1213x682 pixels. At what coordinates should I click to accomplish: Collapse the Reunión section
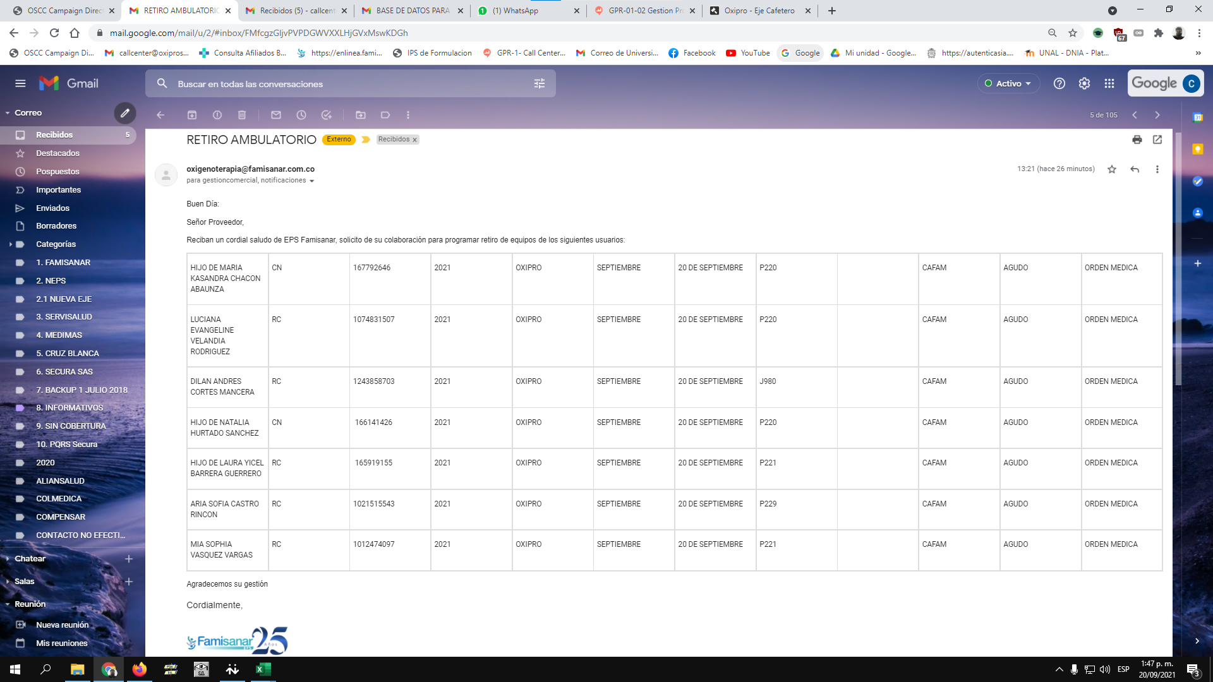[x=8, y=604]
